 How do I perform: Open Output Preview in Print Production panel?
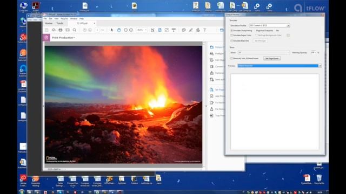pyautogui.click(x=217, y=47)
